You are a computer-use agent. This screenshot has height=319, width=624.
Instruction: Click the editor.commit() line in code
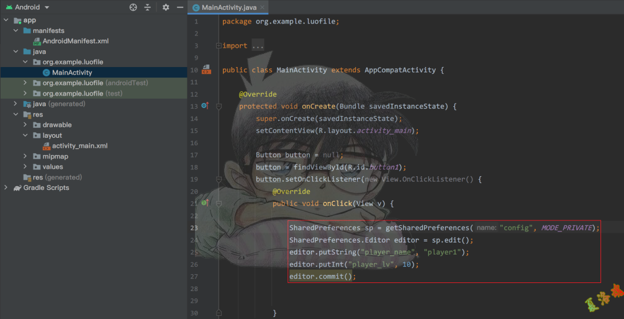point(322,276)
